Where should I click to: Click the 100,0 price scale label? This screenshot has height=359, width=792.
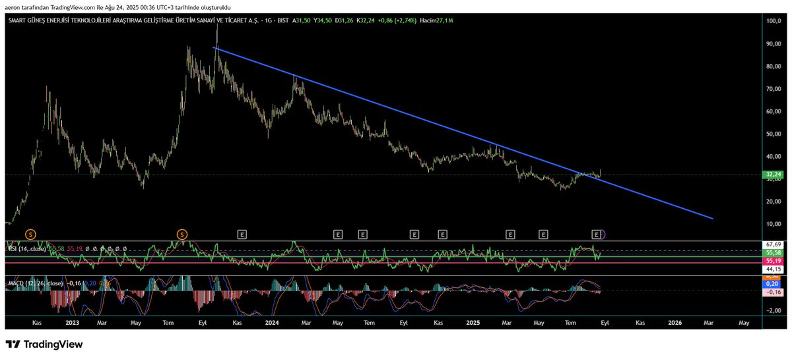(x=774, y=21)
